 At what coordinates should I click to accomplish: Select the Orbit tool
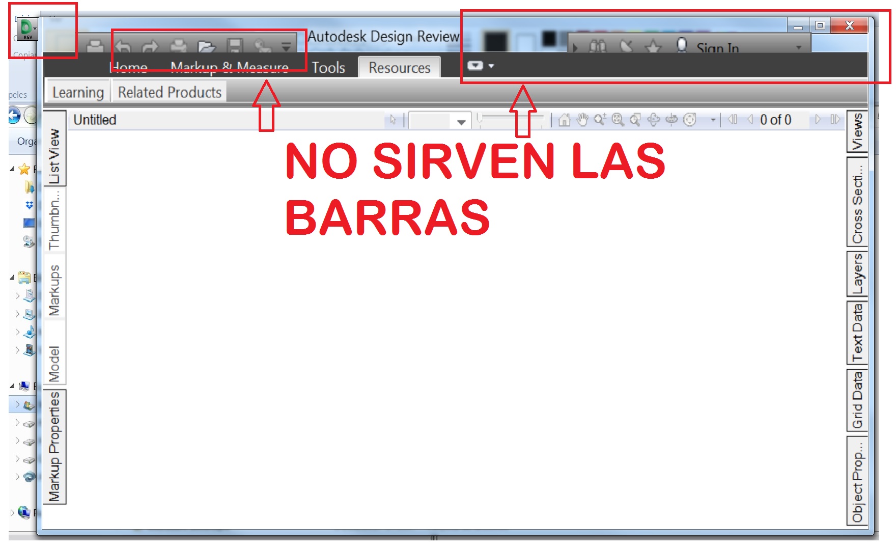(x=654, y=120)
